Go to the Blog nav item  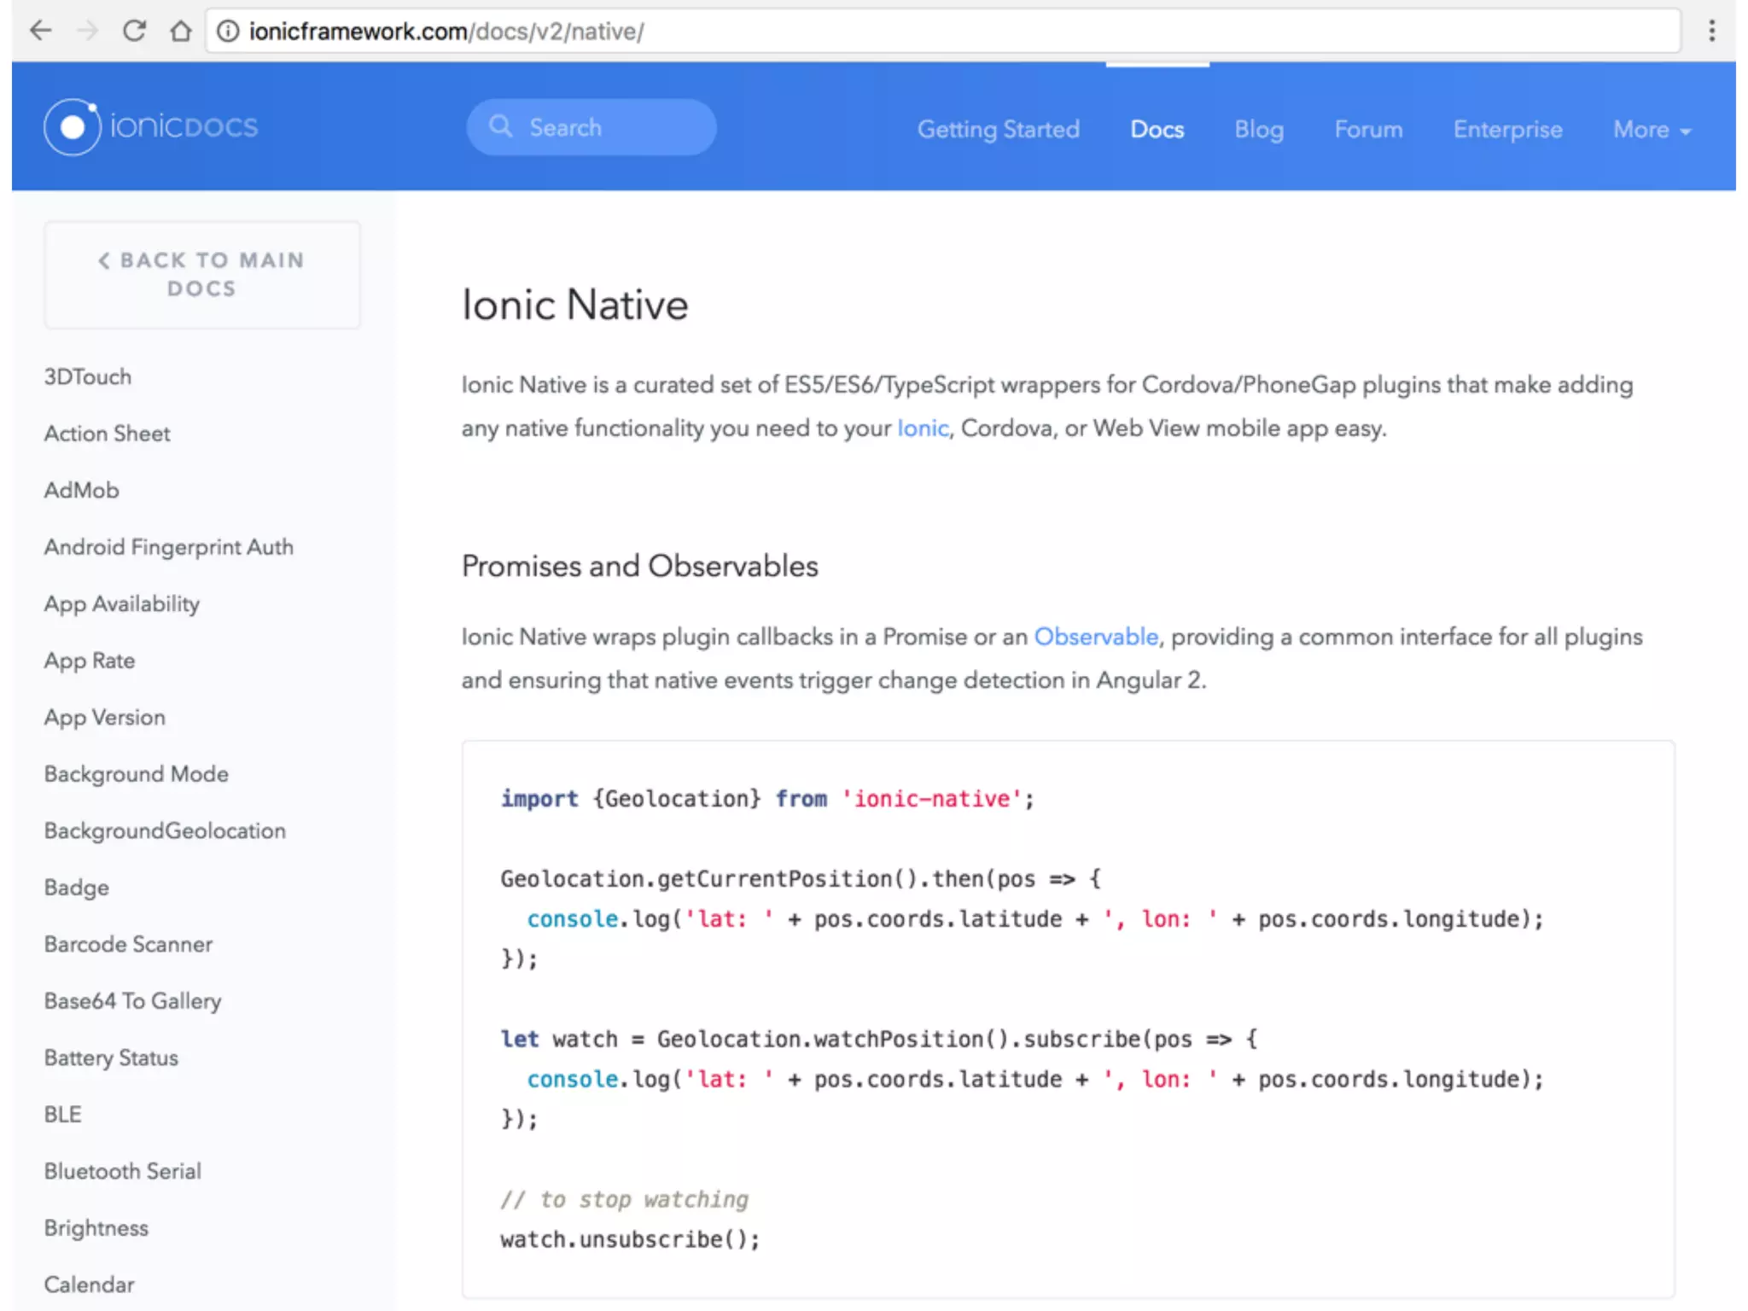[x=1258, y=130]
